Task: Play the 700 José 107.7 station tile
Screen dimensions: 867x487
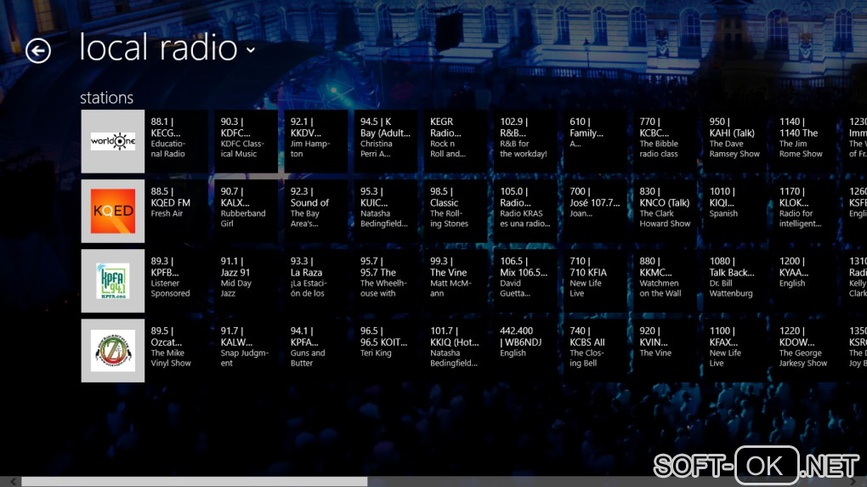Action: click(595, 211)
